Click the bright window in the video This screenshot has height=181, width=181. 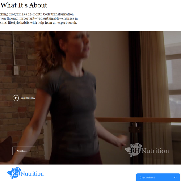coord(174,79)
